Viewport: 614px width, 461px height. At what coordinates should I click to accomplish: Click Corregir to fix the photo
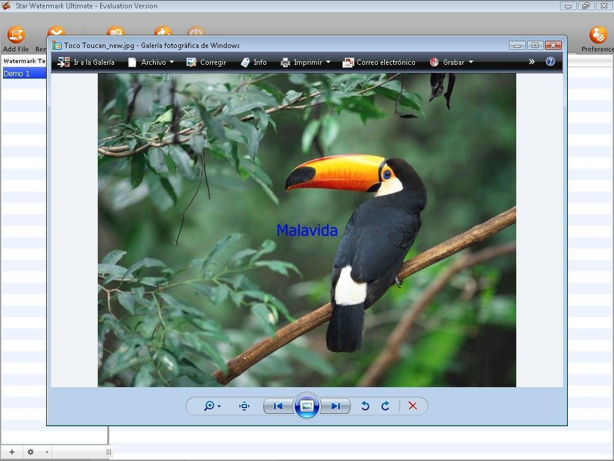206,62
